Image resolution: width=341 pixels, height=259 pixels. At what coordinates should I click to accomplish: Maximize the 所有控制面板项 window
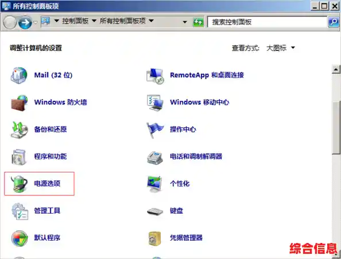click(324, 6)
